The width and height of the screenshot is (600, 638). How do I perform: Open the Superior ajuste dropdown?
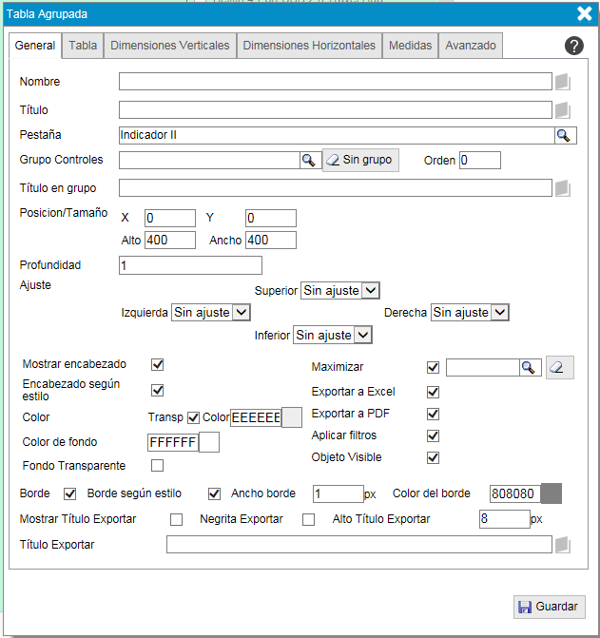[340, 291]
